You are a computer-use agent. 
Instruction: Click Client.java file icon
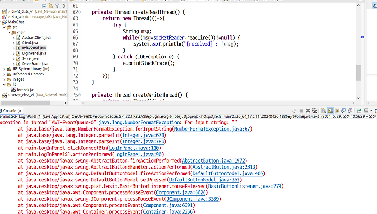(18, 43)
